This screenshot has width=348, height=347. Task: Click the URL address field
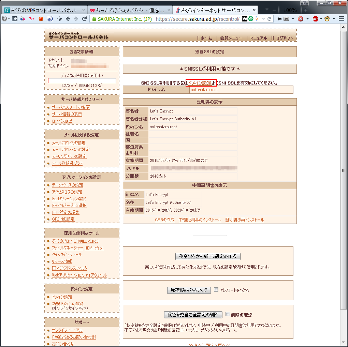point(198,19)
